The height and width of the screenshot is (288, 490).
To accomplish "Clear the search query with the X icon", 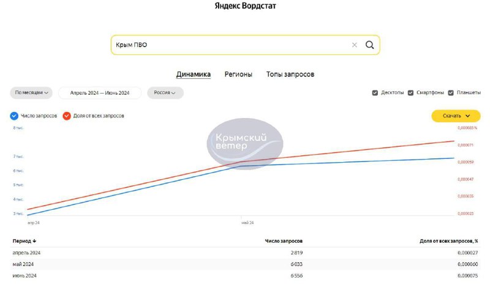I will pos(355,45).
